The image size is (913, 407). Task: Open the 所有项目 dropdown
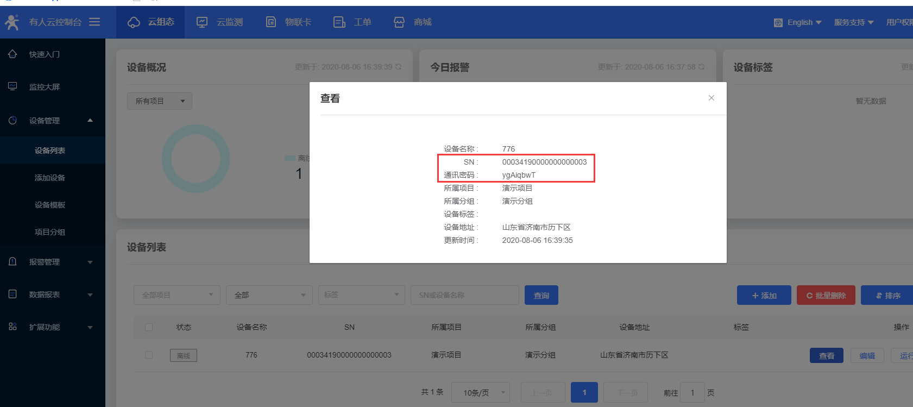[160, 101]
